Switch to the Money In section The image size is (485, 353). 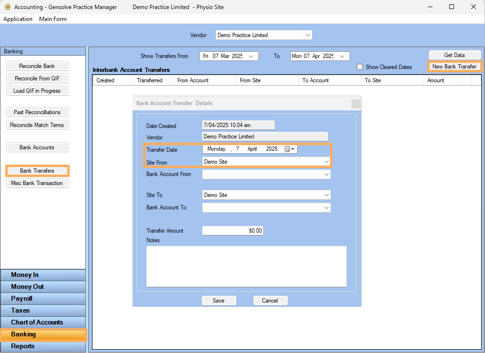click(43, 275)
